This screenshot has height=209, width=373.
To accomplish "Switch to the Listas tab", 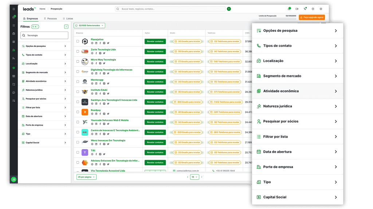I will pos(68,19).
